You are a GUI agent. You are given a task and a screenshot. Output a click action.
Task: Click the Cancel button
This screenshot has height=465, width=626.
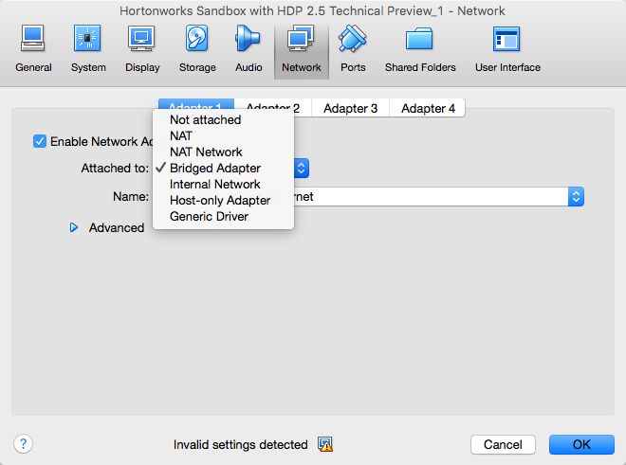pos(503,444)
